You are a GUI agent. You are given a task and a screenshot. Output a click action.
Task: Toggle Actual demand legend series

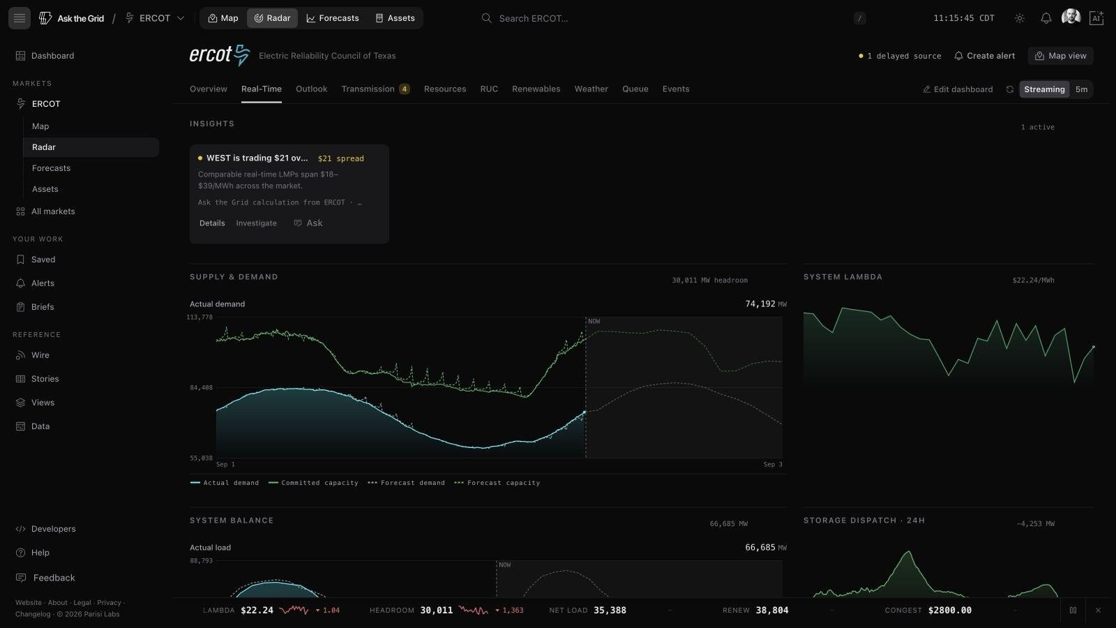coord(225,483)
